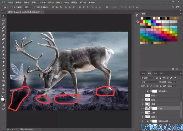The height and width of the screenshot is (131, 183).
Task: Select the Hand tool
Action: click(x=3, y=85)
